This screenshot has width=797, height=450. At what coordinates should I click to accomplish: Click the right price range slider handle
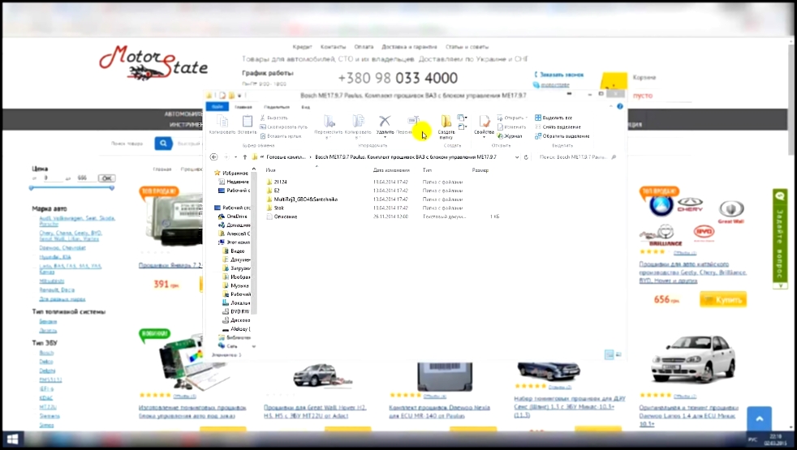point(112,188)
